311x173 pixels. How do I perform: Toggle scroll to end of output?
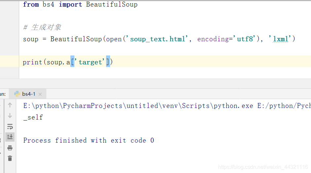click(x=10, y=137)
